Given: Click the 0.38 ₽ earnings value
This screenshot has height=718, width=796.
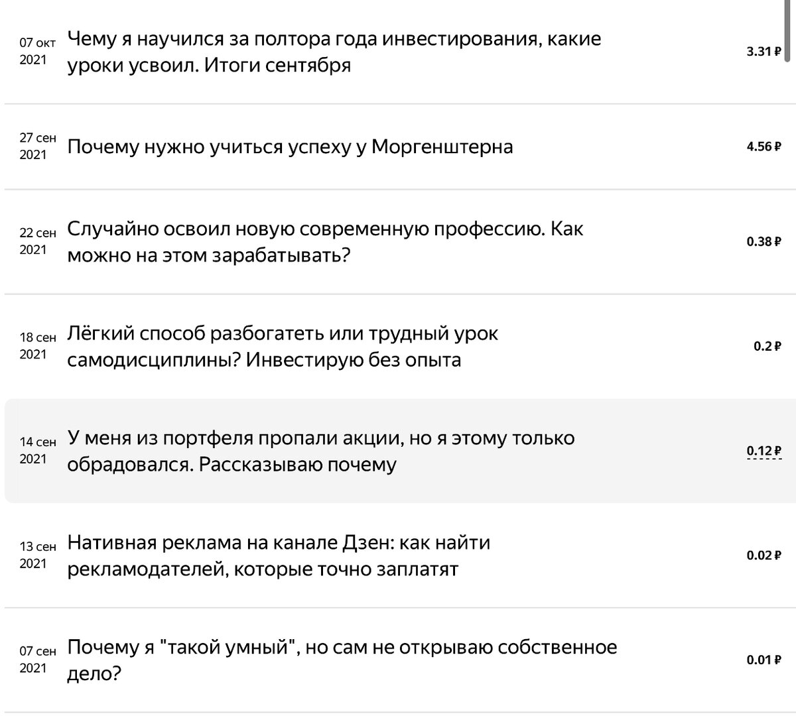Looking at the screenshot, I should [763, 241].
